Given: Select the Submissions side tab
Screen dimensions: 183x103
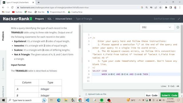Looking at the screenshot, I should pos(3,64).
